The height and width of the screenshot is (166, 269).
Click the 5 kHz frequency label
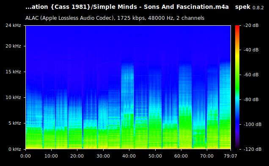pos(15,123)
